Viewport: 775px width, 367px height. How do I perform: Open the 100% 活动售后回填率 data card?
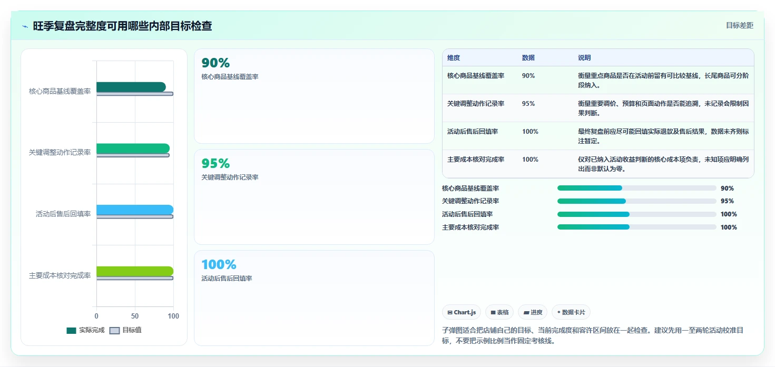(x=314, y=298)
